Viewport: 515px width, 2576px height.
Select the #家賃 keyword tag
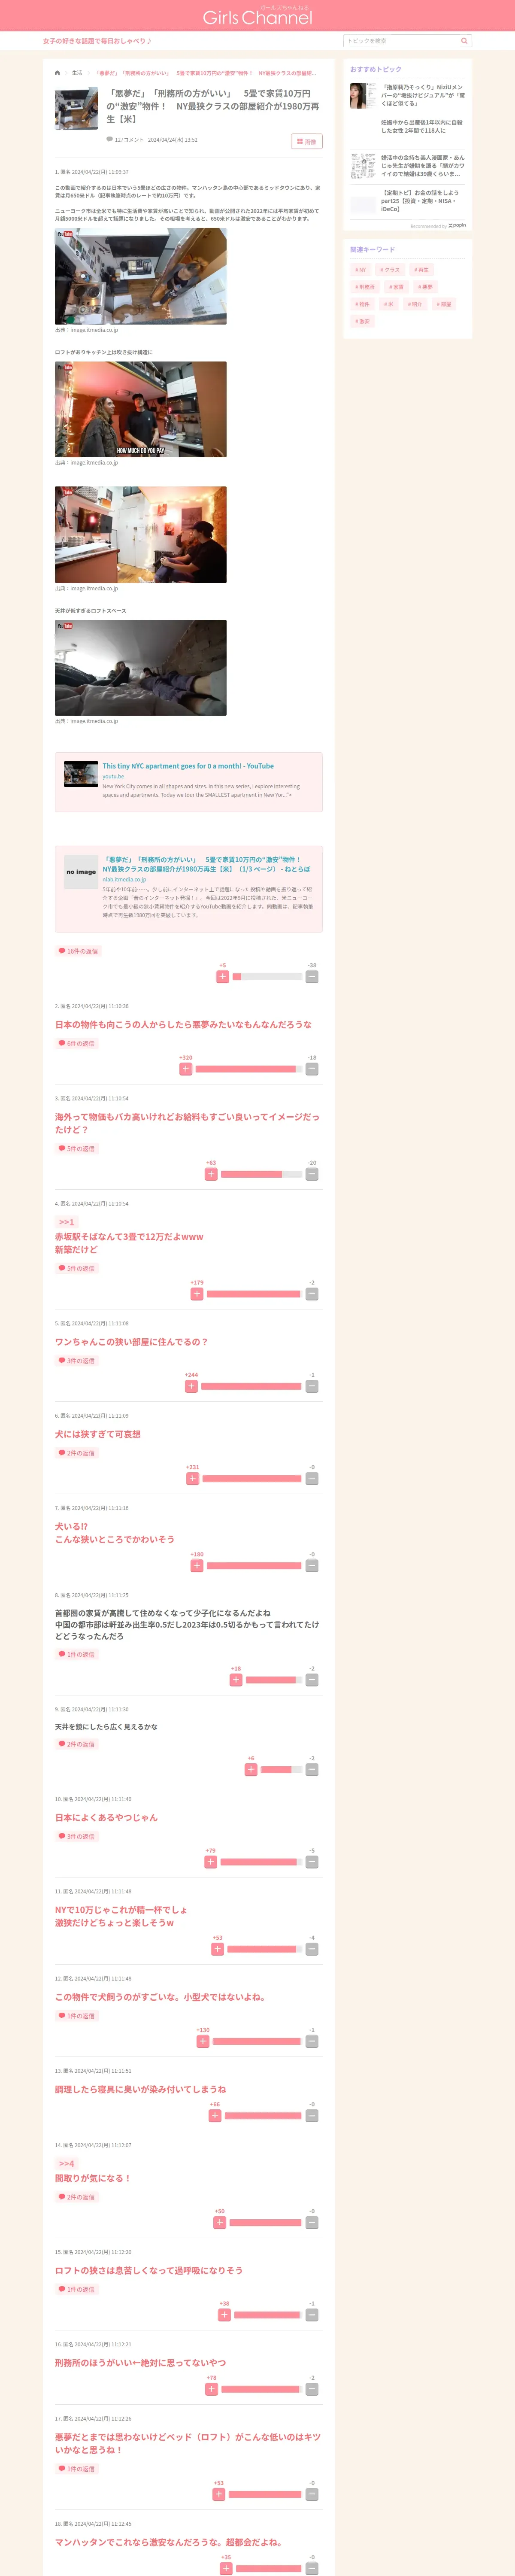396,287
